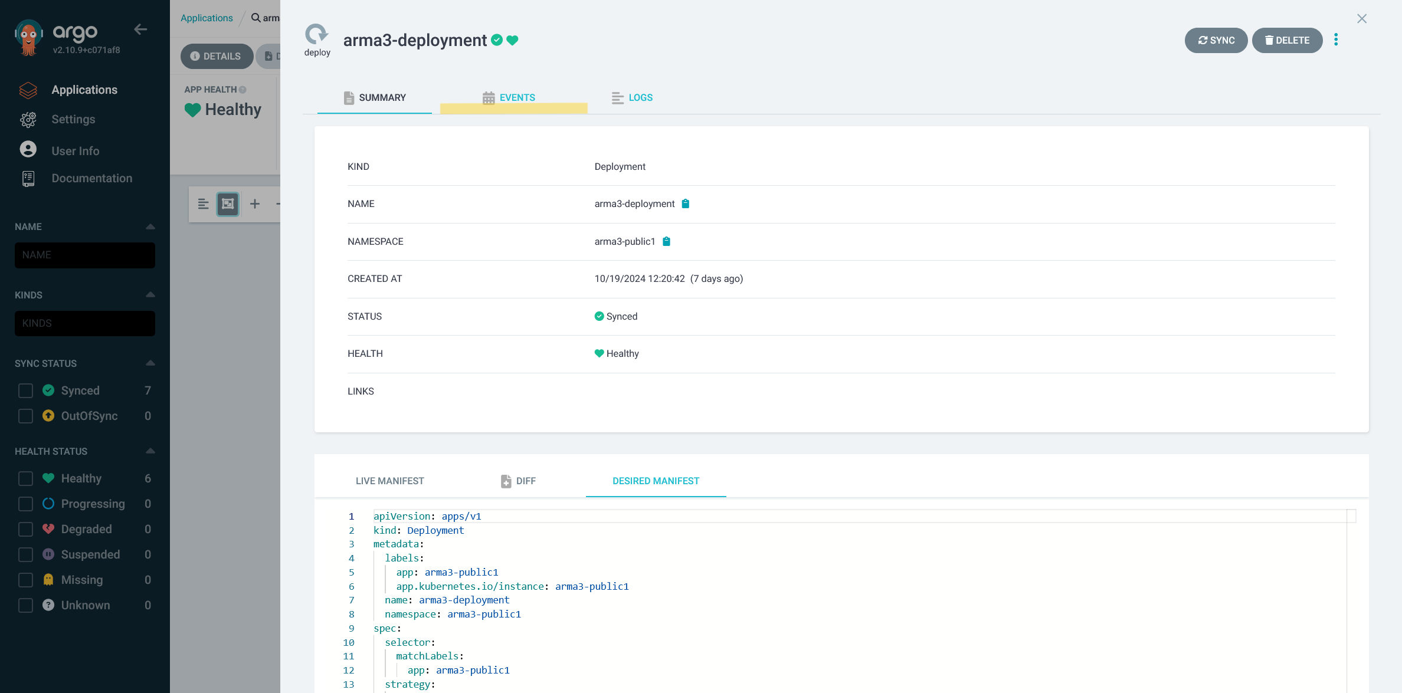This screenshot has height=693, width=1402.
Task: Go to Applications breadcrumb link
Action: [x=207, y=18]
